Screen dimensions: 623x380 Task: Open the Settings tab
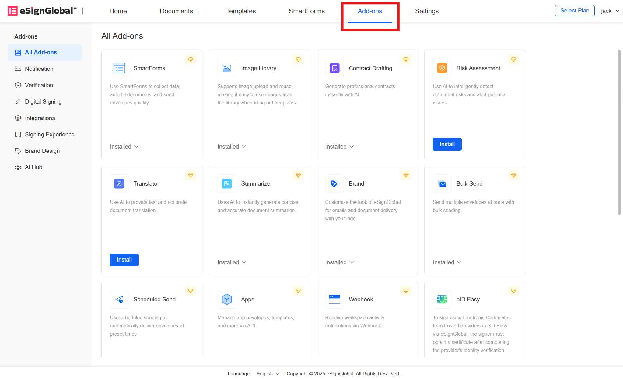[427, 11]
